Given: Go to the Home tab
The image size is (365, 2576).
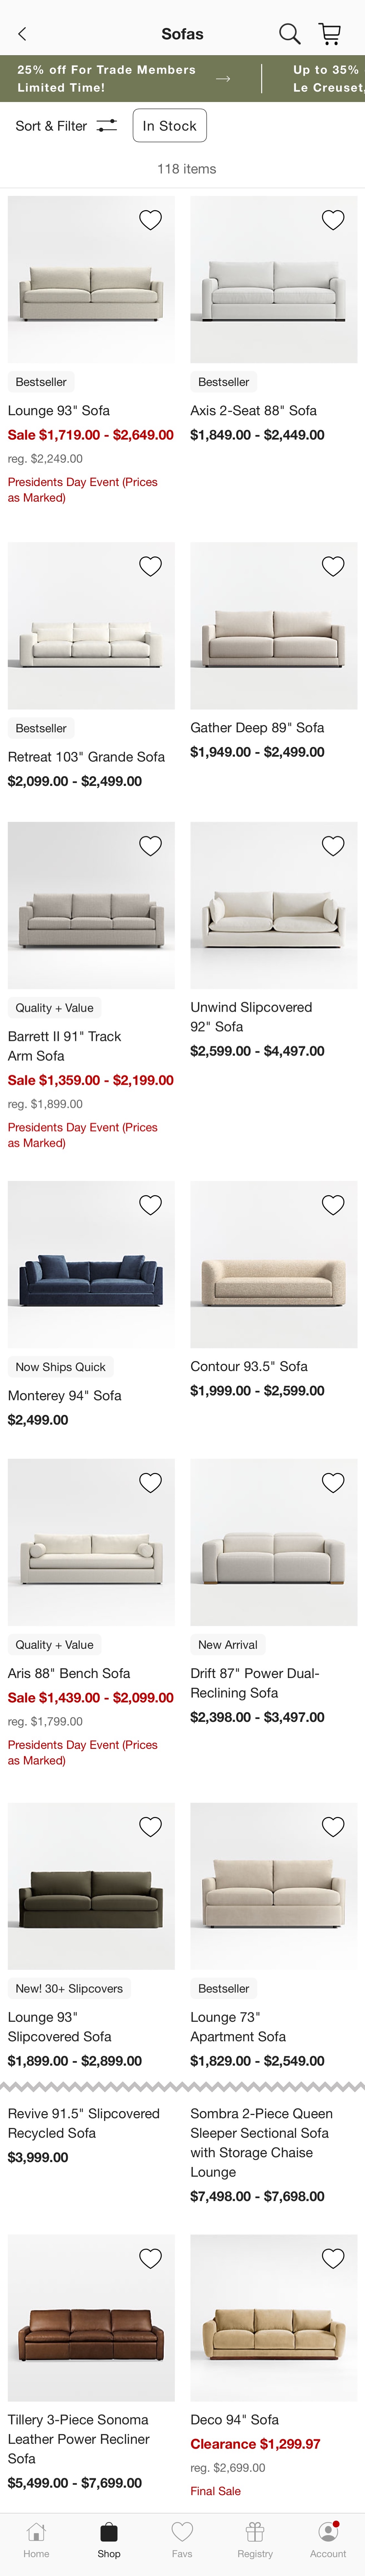Looking at the screenshot, I should 36,2539.
